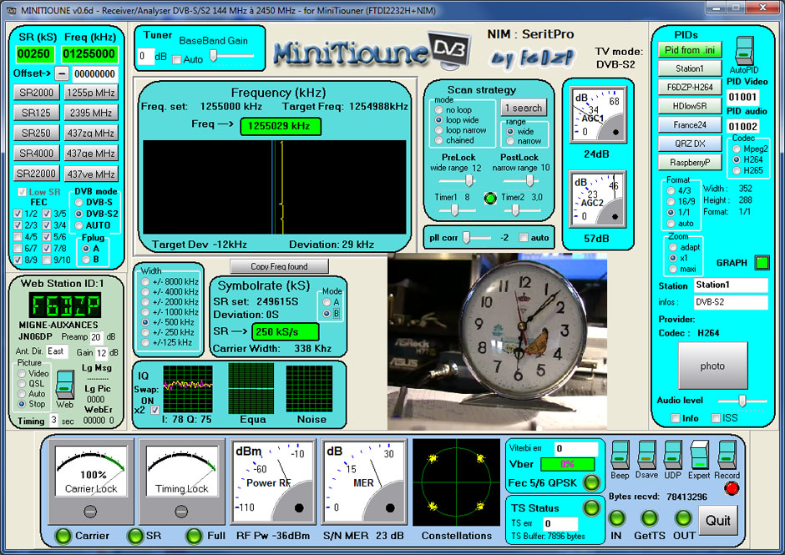Click the SR lock LED
Viewport: 785px width, 555px height.
[x=135, y=536]
